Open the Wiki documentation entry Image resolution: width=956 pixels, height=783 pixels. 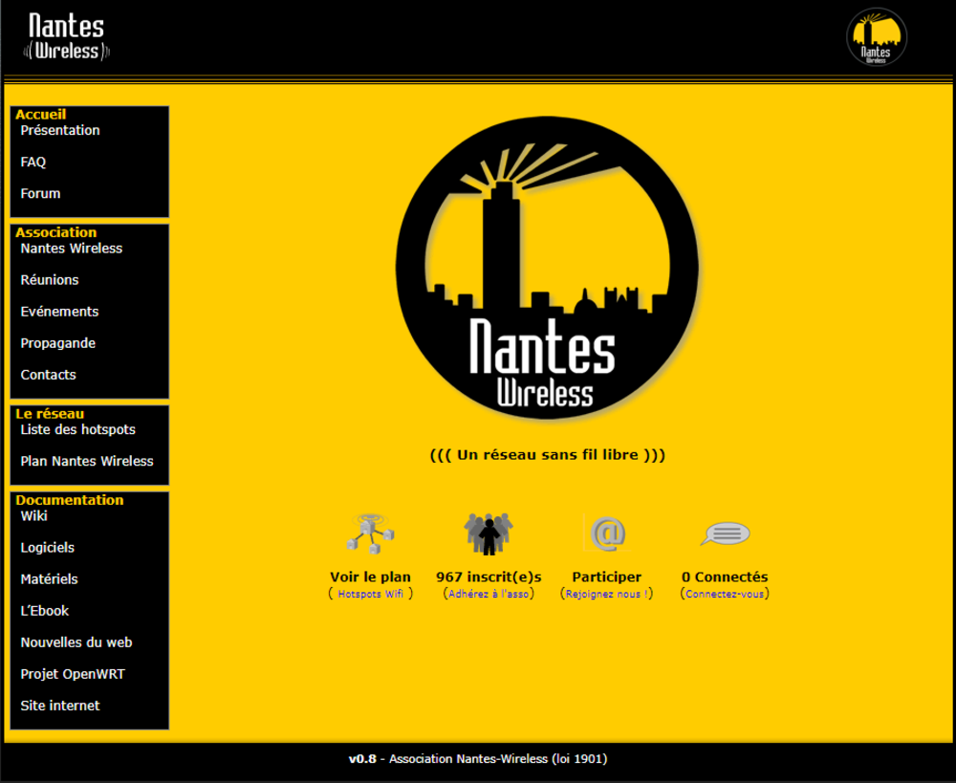click(33, 516)
